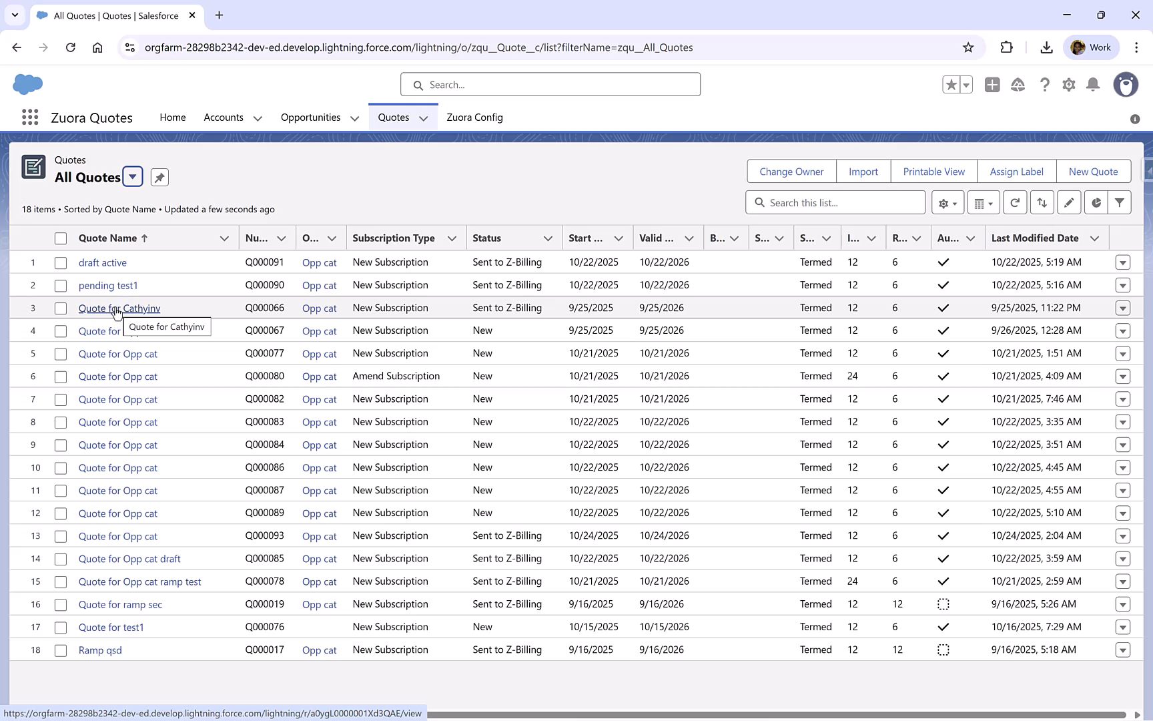The image size is (1153, 721).
Task: Open filters for the list view
Action: pyautogui.click(x=1121, y=202)
